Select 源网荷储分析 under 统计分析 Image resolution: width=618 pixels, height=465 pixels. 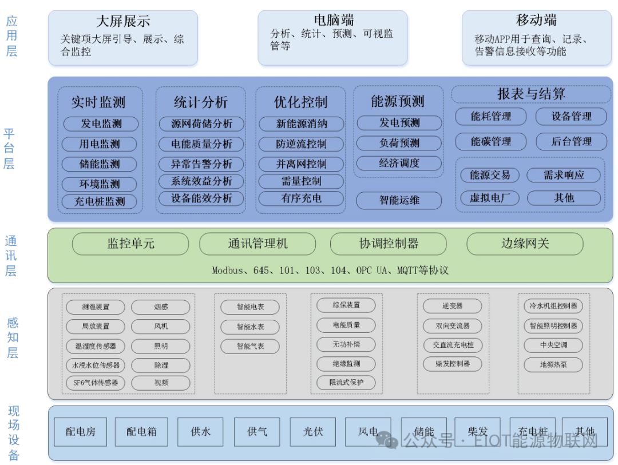click(201, 124)
